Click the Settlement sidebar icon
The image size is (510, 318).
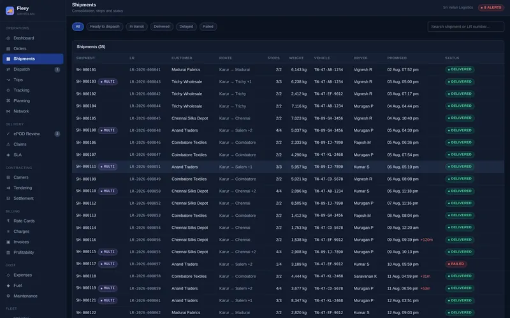8,198
